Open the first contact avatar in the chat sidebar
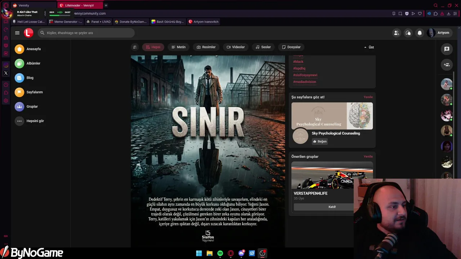Screen dimensions: 461x259 (x=447, y=84)
